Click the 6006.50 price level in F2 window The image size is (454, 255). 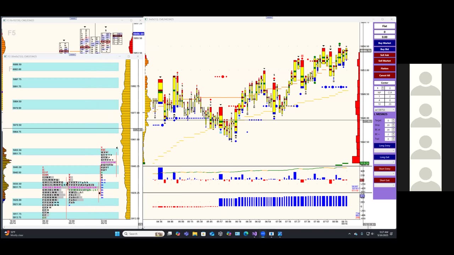[17, 64]
